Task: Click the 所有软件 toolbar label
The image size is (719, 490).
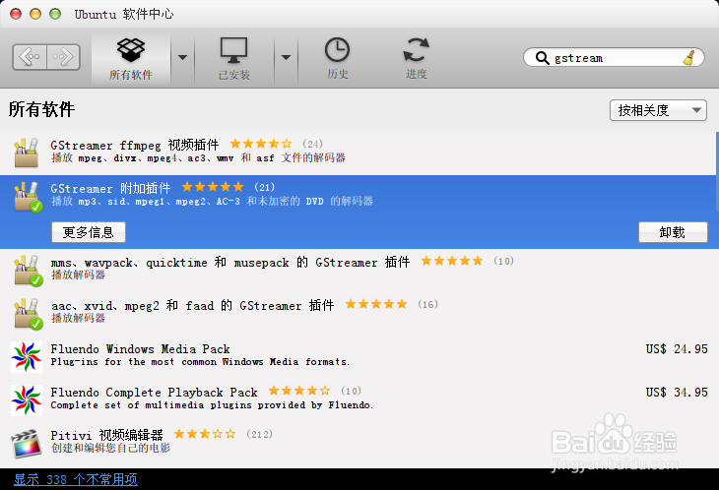Action: coord(131,75)
